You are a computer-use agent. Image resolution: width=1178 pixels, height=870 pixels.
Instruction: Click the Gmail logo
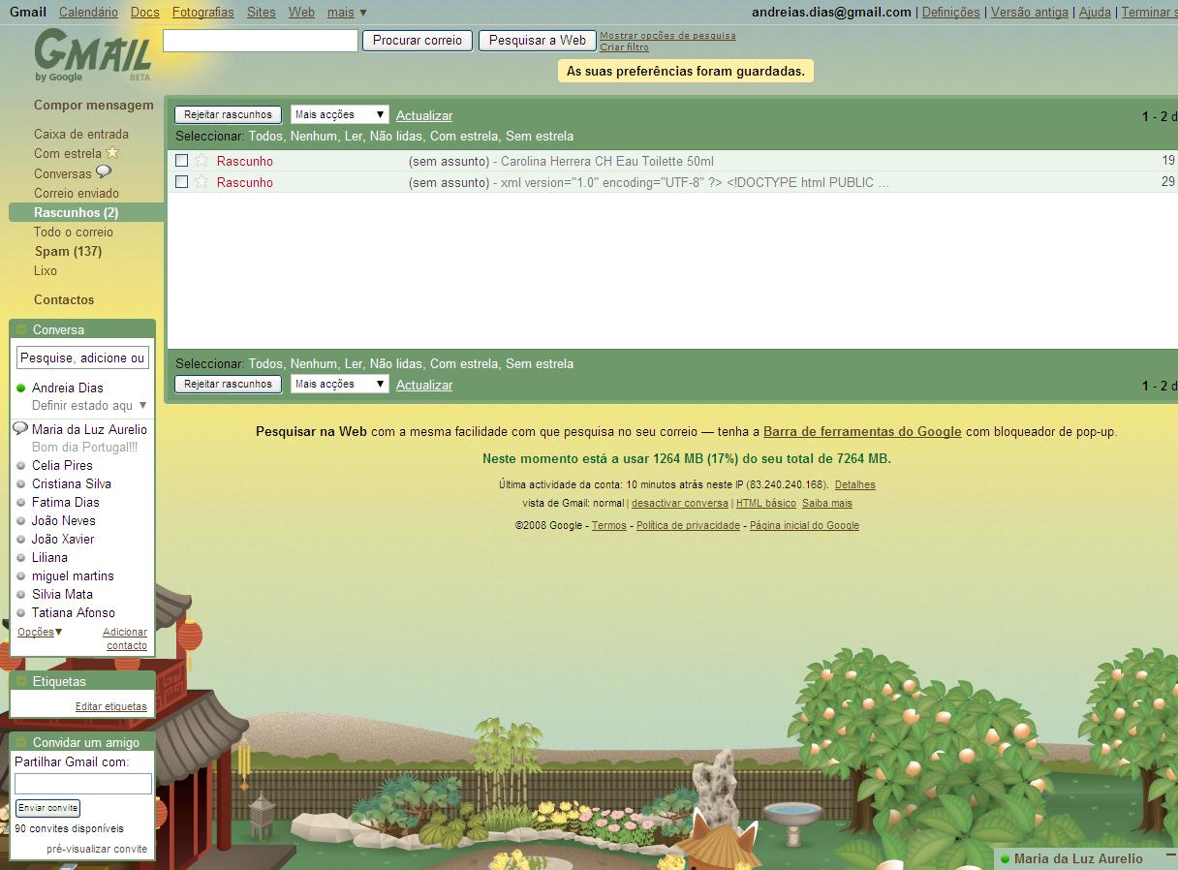(x=92, y=55)
